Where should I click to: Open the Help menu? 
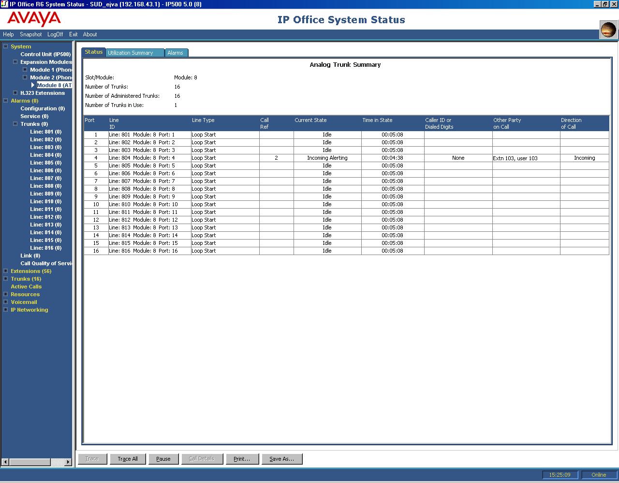(8, 34)
